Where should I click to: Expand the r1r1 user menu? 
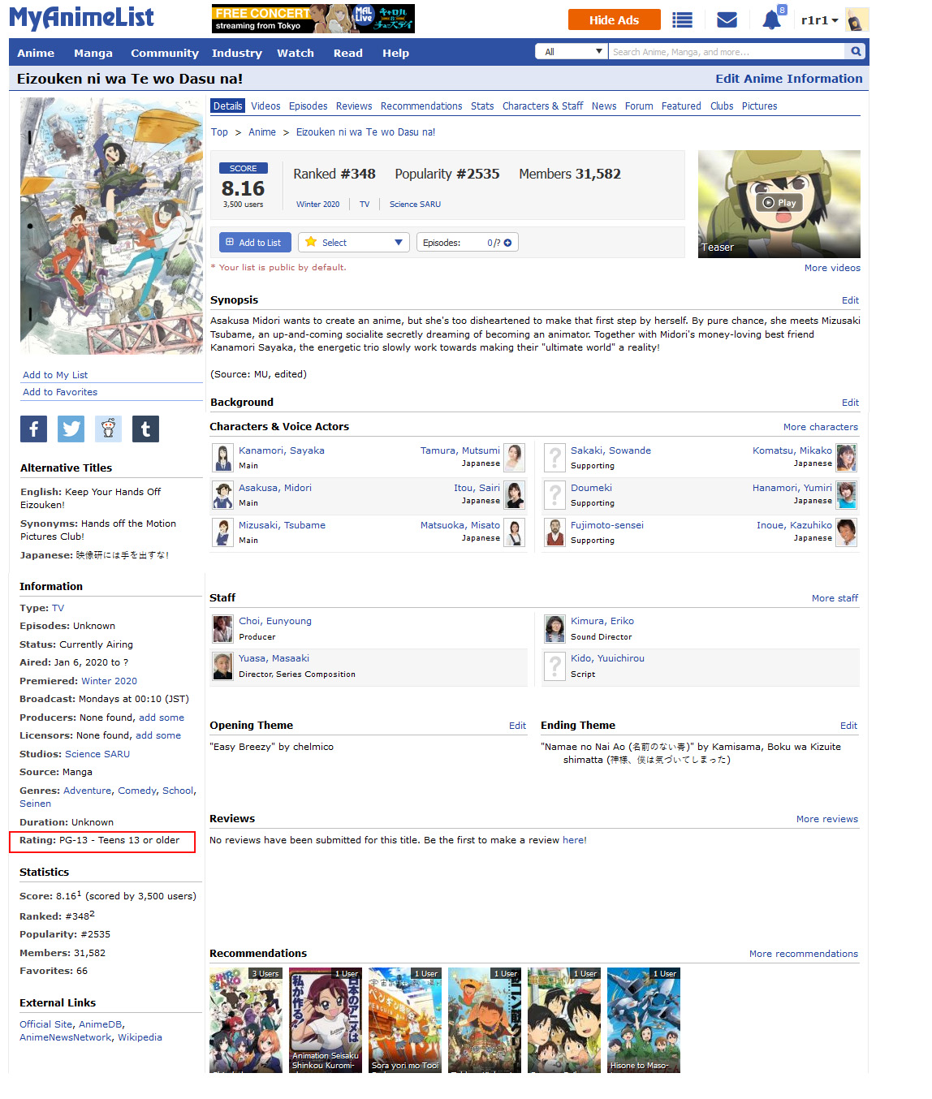pos(819,20)
